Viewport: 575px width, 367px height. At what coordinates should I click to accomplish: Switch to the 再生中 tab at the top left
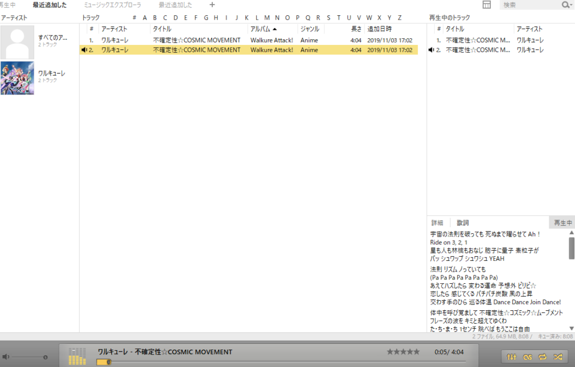(x=8, y=4)
